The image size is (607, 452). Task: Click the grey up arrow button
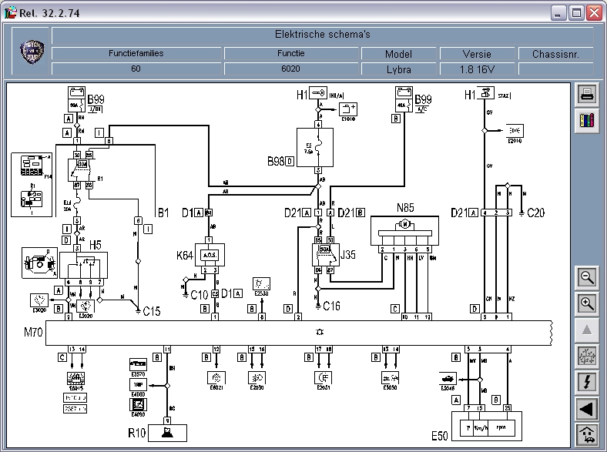point(586,330)
